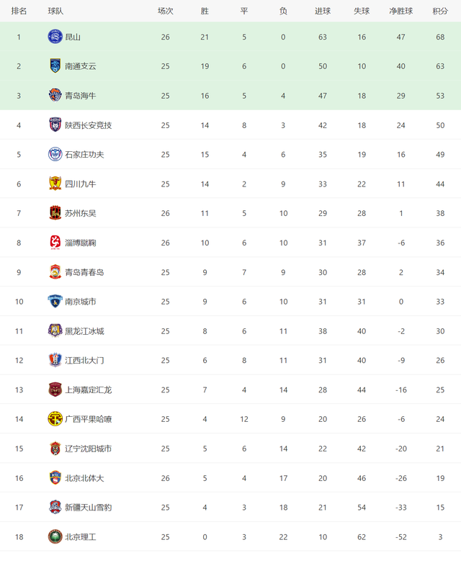Viewport: 461px width, 563px height.
Task: Select the 苏州东吴 team badge
Action: [x=55, y=213]
